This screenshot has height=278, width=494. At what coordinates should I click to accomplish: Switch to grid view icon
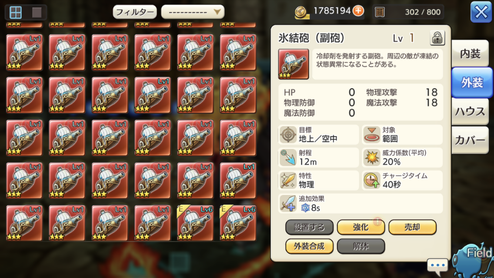(x=16, y=12)
